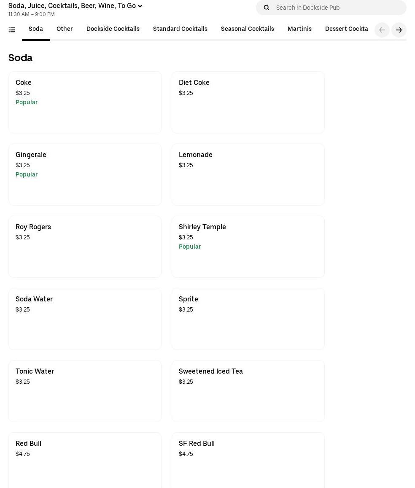Click the Roy Rogers item card
415x488 pixels.
[x=85, y=247]
